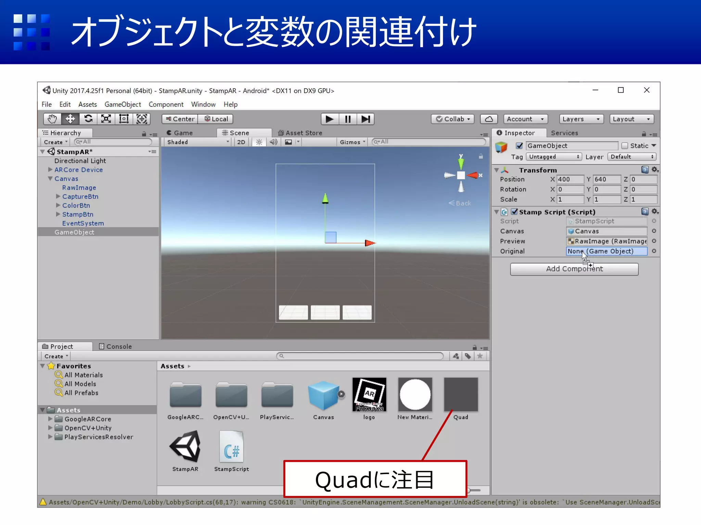701x525 pixels.
Task: Collapse the Canvas hierarchy item
Action: pos(50,178)
